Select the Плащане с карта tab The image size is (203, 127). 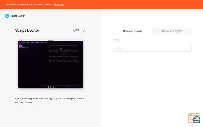coord(132,31)
